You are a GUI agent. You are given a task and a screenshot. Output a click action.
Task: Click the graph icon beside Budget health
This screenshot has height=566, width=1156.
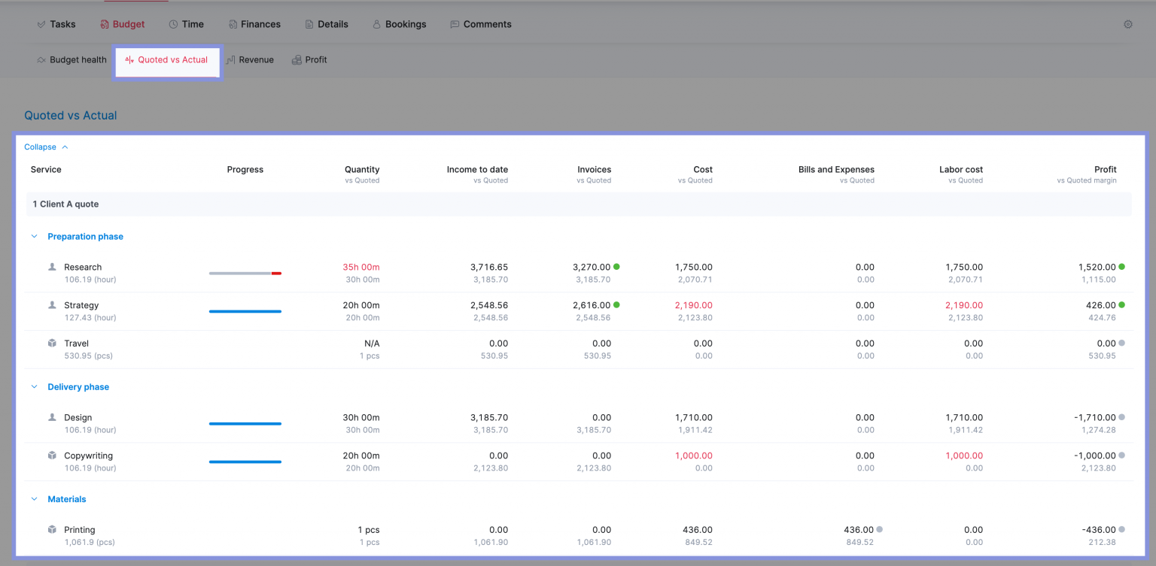41,59
